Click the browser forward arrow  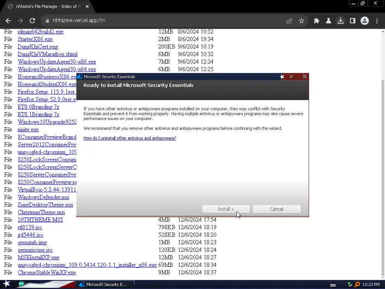coord(20,21)
